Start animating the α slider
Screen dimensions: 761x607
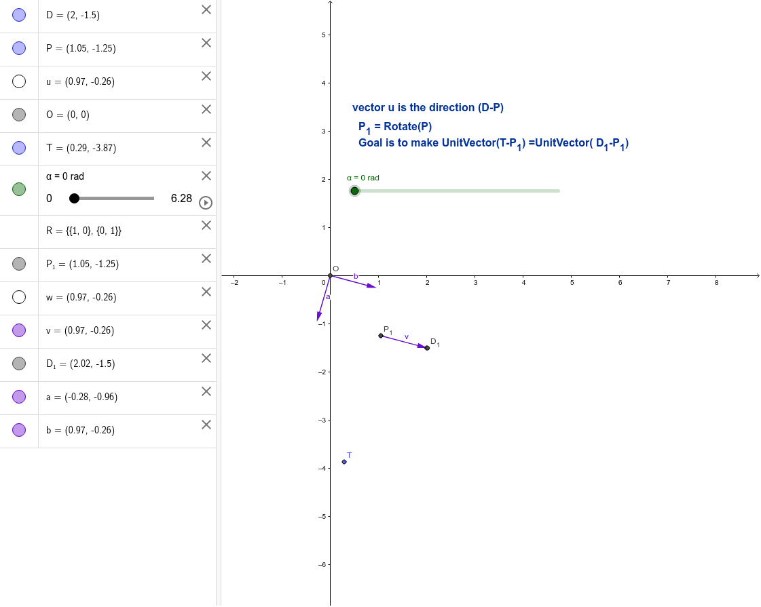click(x=205, y=202)
